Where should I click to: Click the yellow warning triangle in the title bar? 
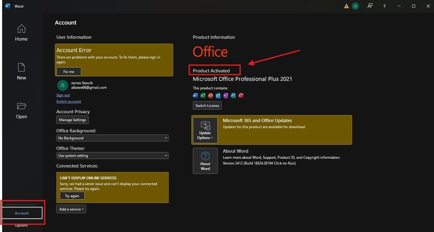(x=346, y=6)
